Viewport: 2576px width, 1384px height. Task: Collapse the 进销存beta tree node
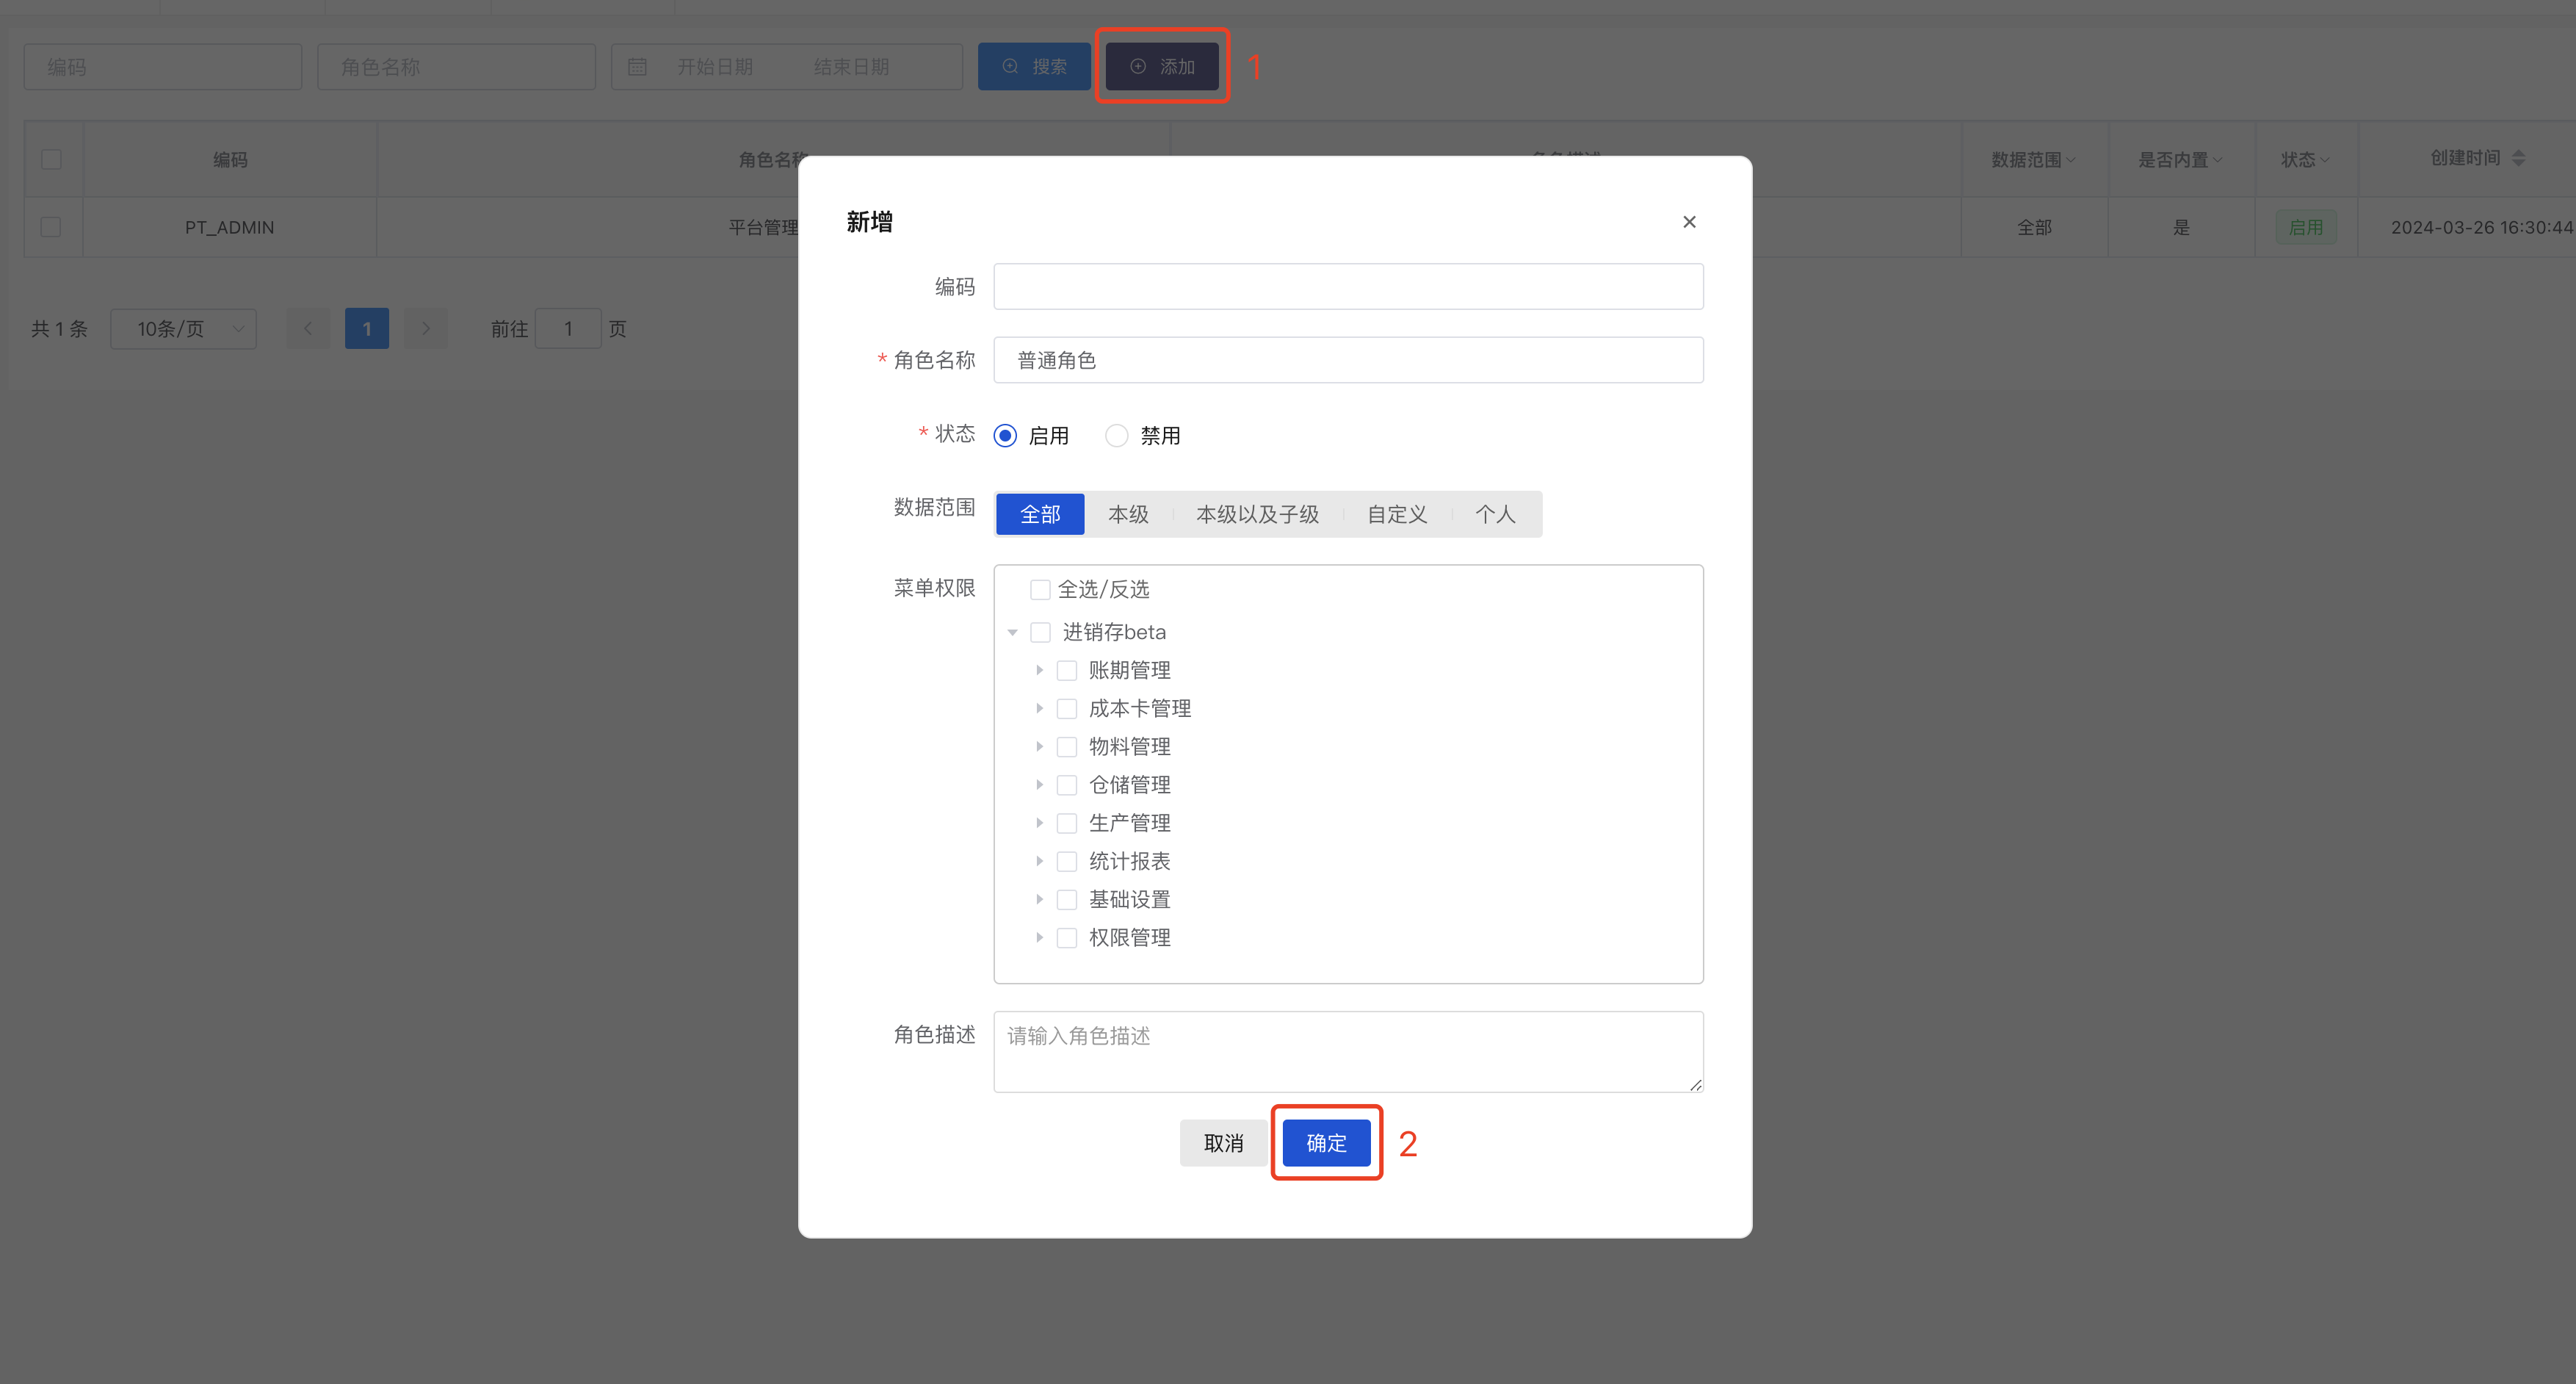[x=1013, y=632]
